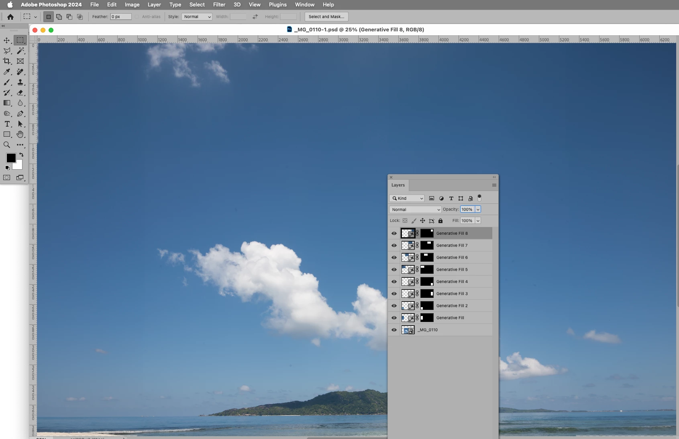Select the Polygonal Lasso tool

point(7,51)
